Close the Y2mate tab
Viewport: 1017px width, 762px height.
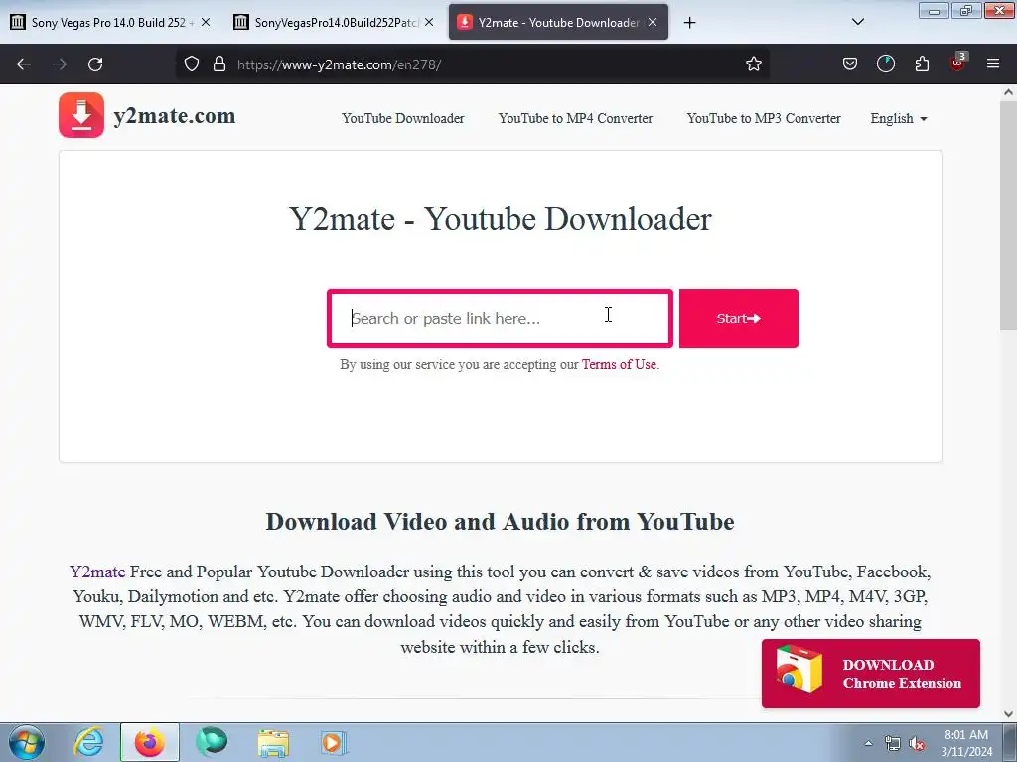point(653,22)
